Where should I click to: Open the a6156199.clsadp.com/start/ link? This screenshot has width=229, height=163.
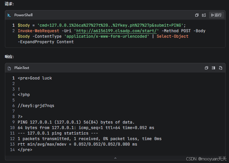(x=116, y=31)
